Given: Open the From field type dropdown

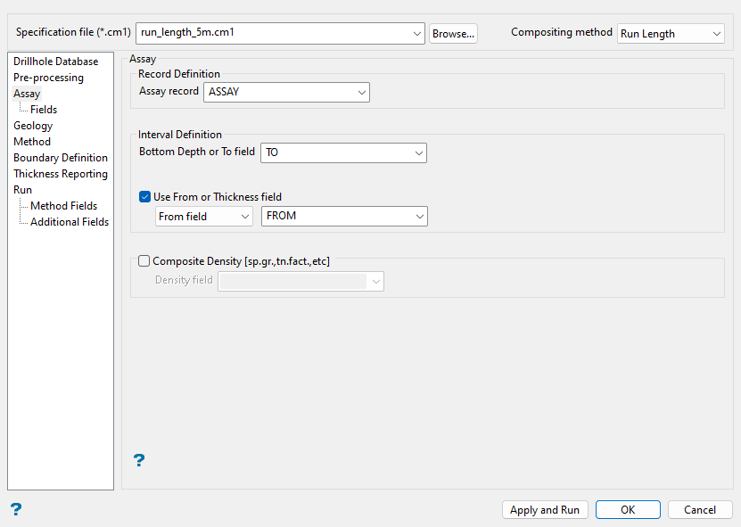Looking at the screenshot, I should tap(245, 217).
